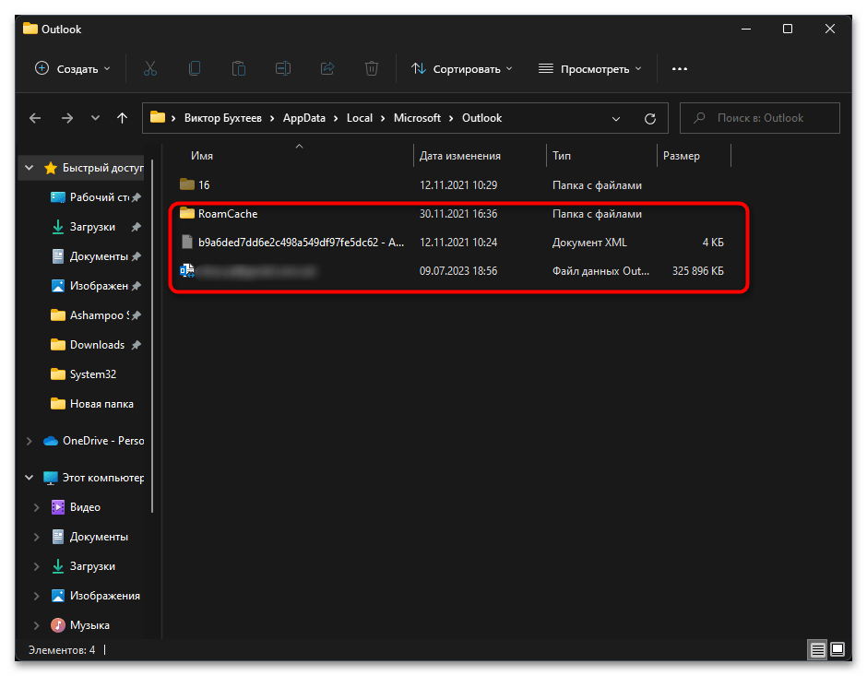
Task: Select the file b9a6ded7dd6e2c498a549df97fe5dc62
Action: 301,243
